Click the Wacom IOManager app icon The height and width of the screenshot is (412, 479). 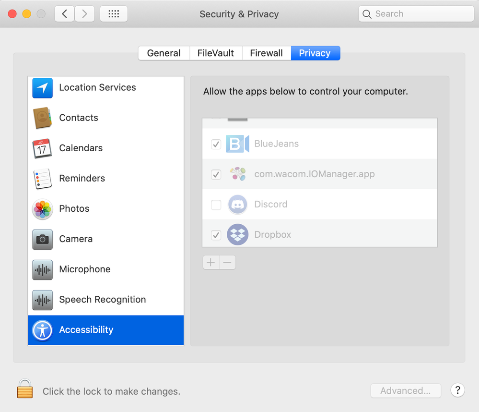[238, 174]
